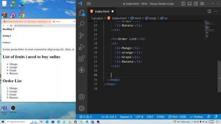Viewport: 221px width, 124px height.
Task: Toggle the bottom Panel layout button
Action: pos(190,4)
